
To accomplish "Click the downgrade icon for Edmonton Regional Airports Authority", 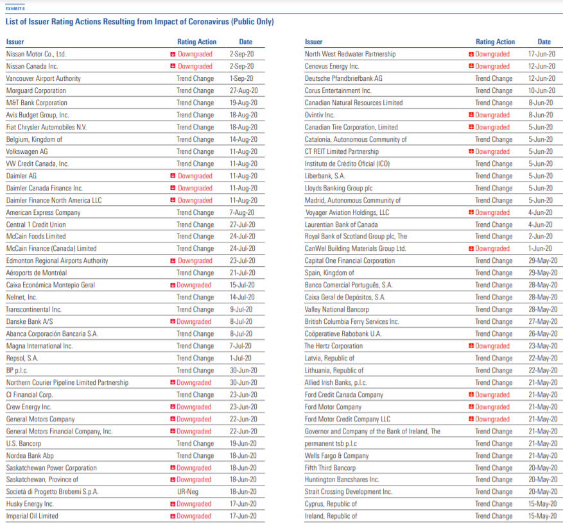I will (173, 261).
